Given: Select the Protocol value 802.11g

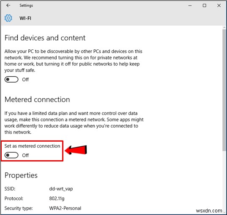Looking at the screenshot, I should 57,199.
